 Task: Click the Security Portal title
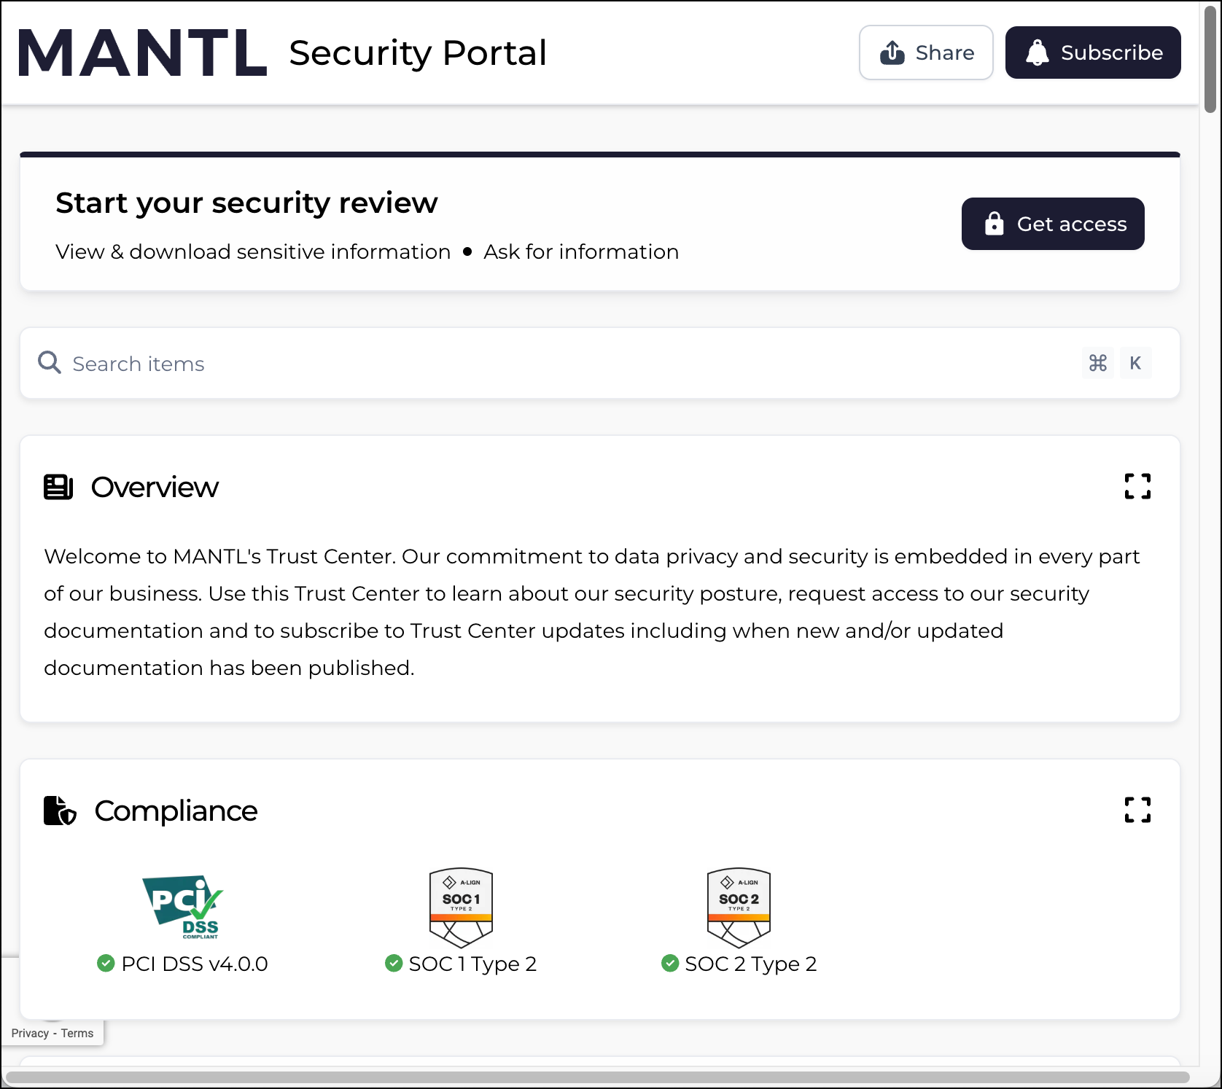pos(418,52)
